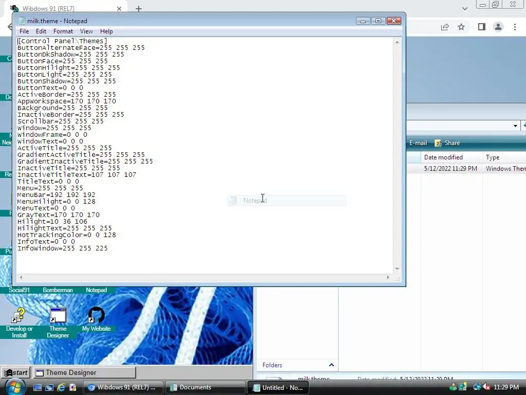Viewport: 526px width, 395px height.
Task: Click the GrayText=170 170 170 line
Action: click(59, 215)
